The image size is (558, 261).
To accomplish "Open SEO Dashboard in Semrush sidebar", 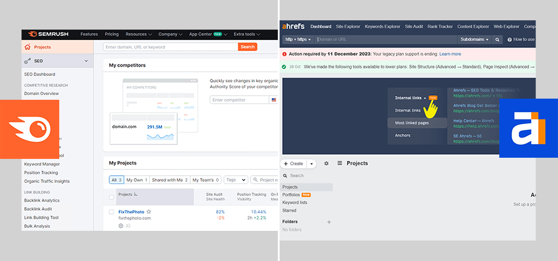I will [40, 74].
